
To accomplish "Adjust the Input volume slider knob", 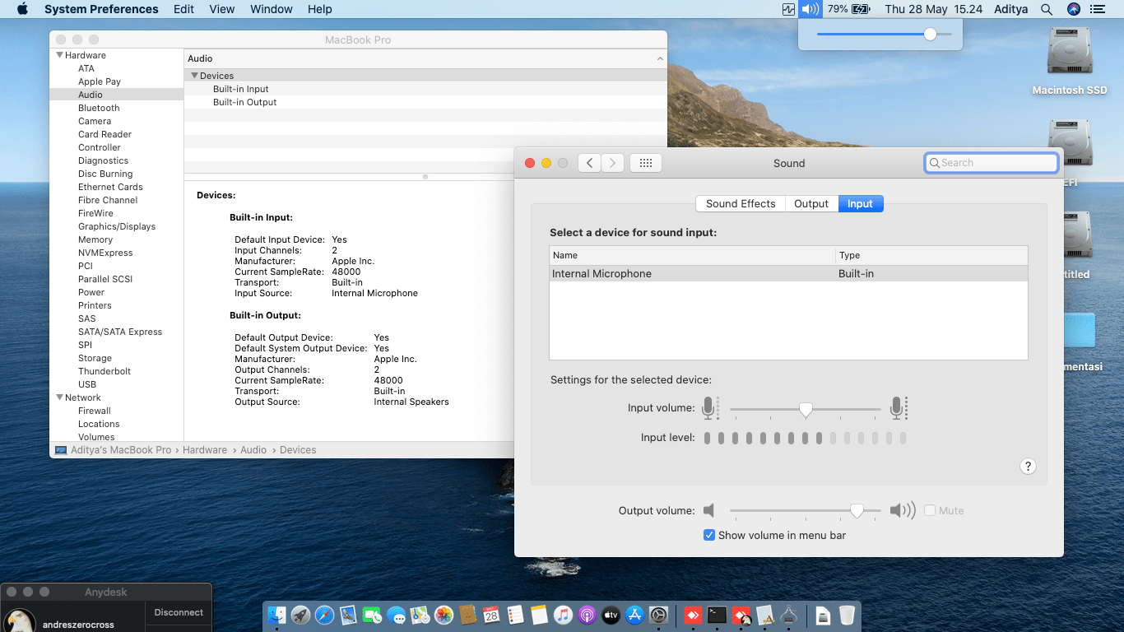I will [806, 409].
